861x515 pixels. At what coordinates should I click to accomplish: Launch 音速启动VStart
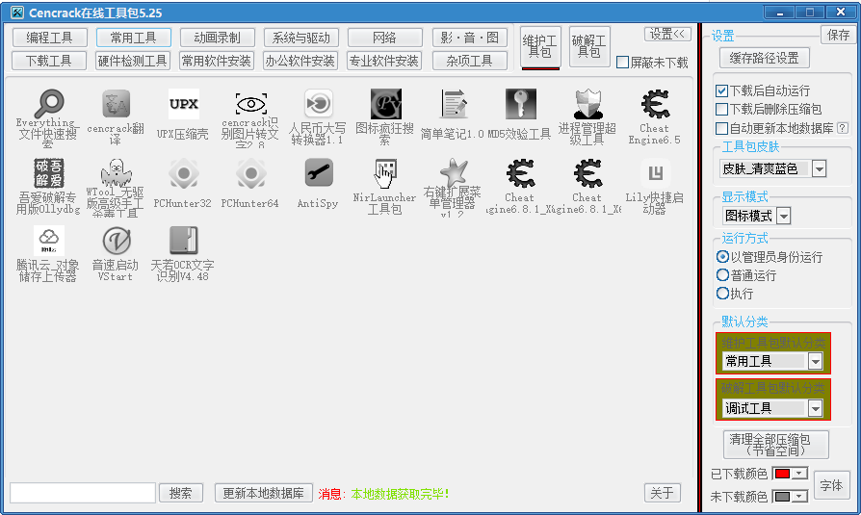[116, 241]
